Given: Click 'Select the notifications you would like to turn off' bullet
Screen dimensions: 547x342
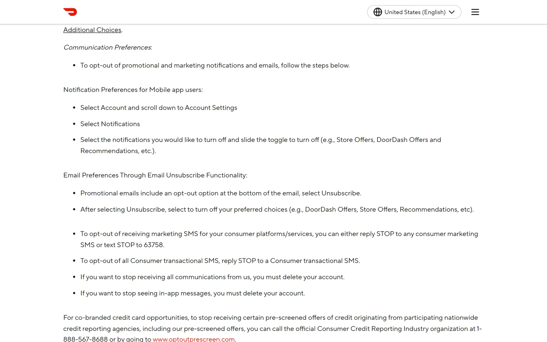Looking at the screenshot, I should 261,145.
